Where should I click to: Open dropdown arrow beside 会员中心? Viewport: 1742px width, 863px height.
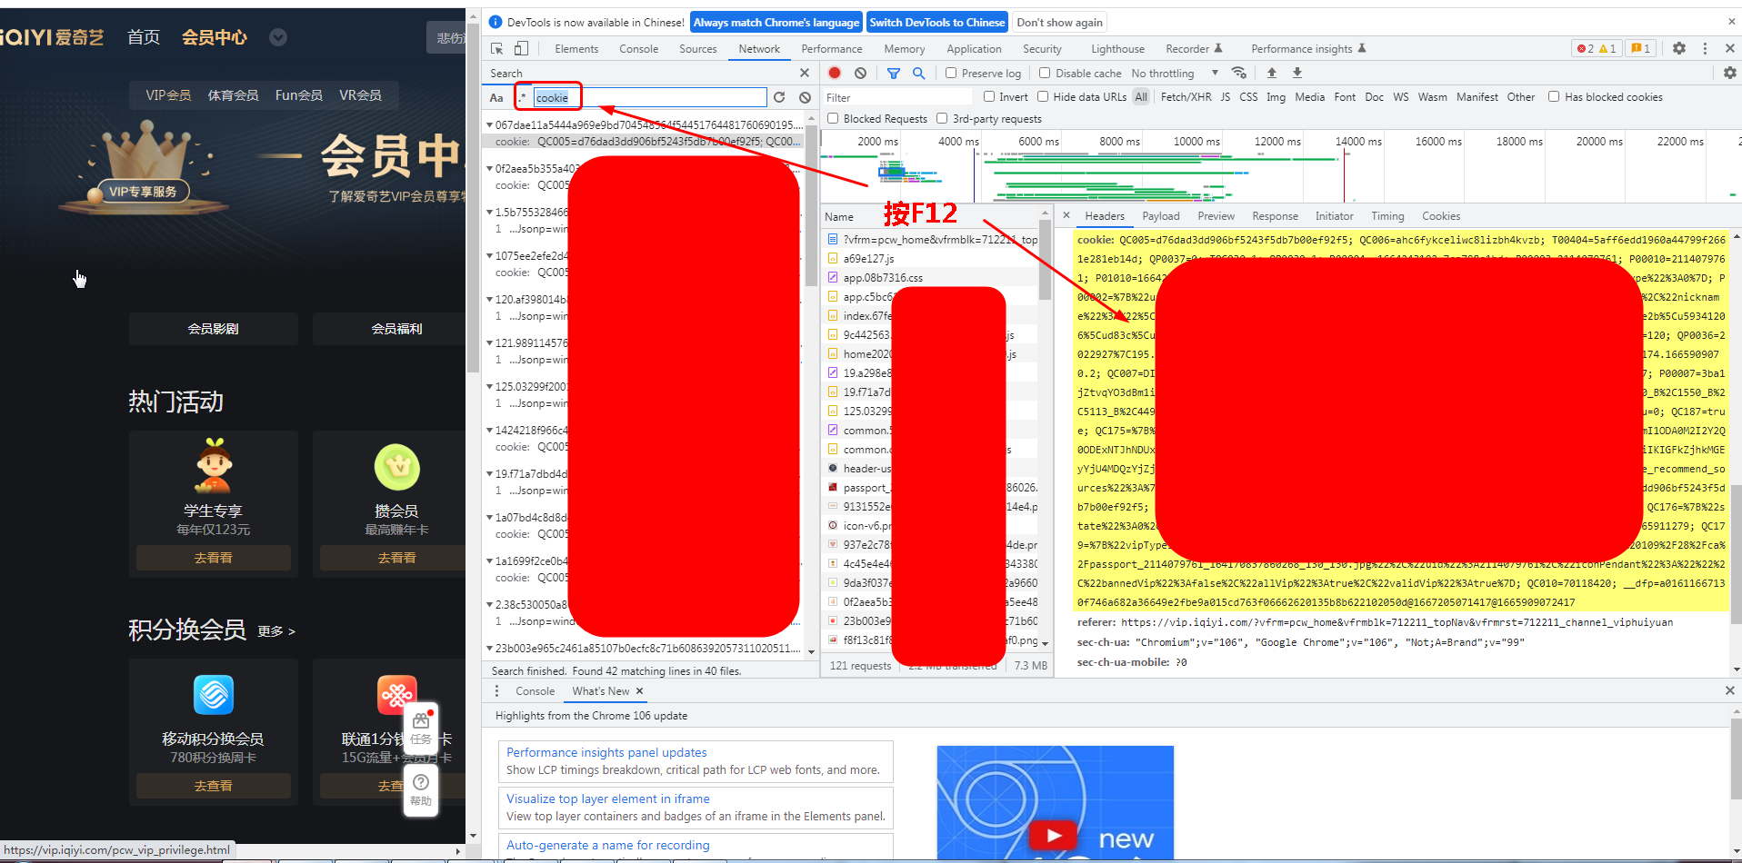(x=278, y=37)
